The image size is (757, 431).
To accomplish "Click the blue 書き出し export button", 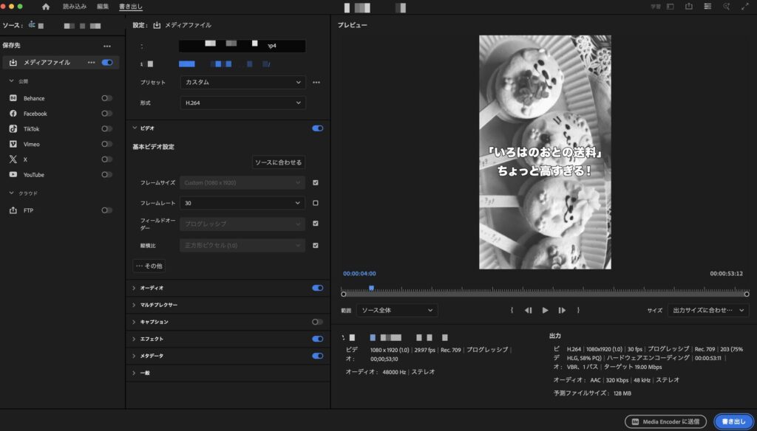I will point(733,421).
